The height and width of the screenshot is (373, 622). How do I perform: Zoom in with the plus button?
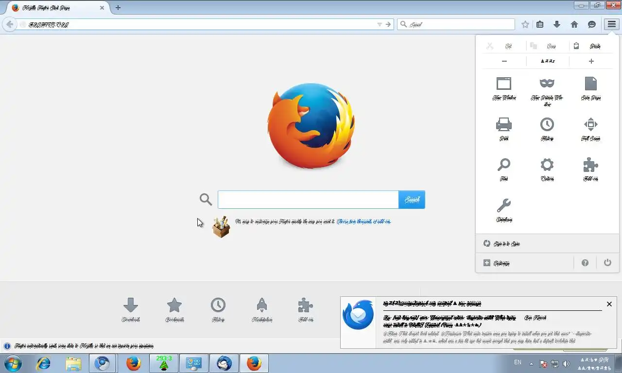coord(591,61)
